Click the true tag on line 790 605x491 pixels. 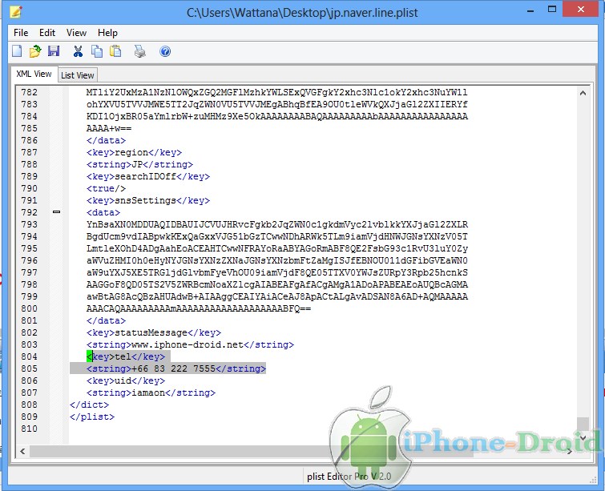(x=106, y=188)
